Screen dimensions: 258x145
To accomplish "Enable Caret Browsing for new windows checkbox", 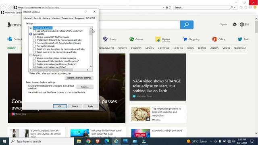I will point(34,40).
